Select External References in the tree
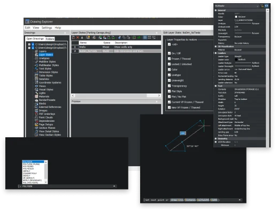Screen dimensions: 276x211 [x=50, y=107]
